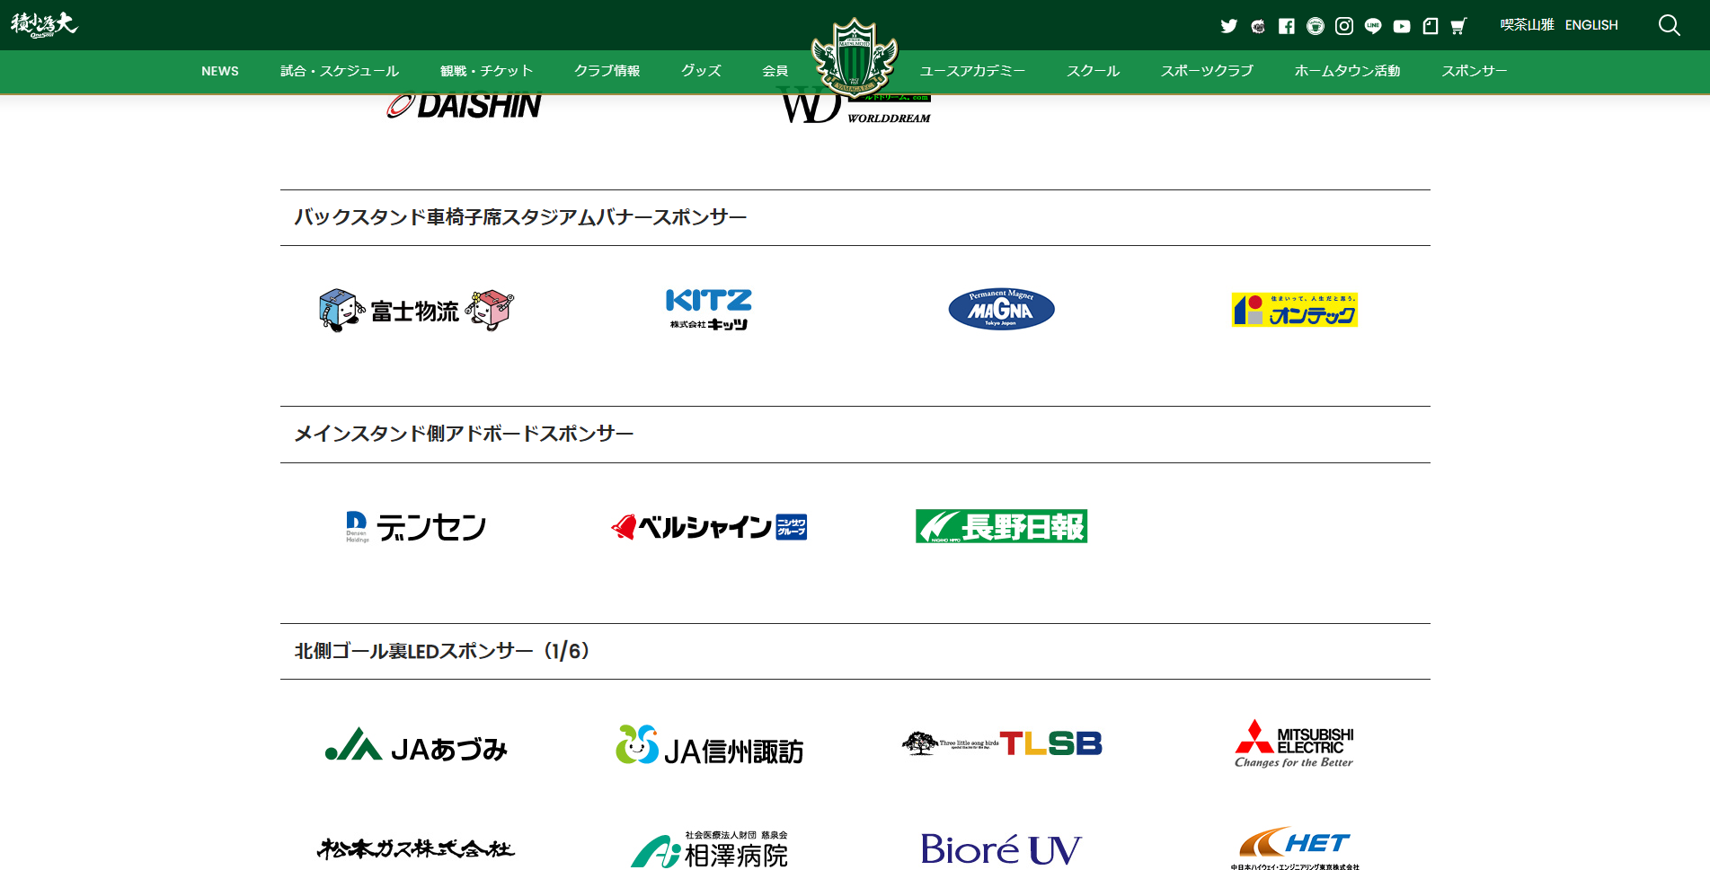The image size is (1710, 870).
Task: Click the Matsumoto Yamaga club crest
Action: click(855, 57)
